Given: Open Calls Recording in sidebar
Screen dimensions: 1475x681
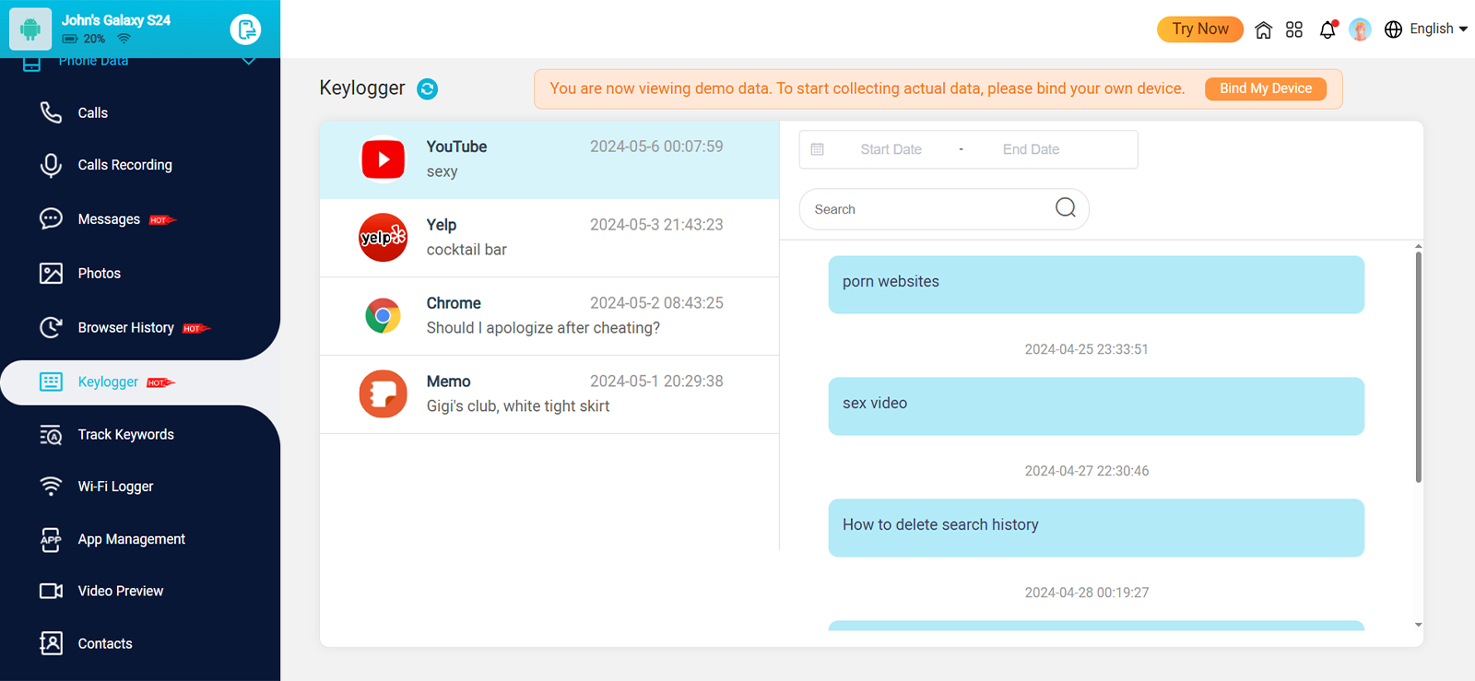Looking at the screenshot, I should 124,165.
